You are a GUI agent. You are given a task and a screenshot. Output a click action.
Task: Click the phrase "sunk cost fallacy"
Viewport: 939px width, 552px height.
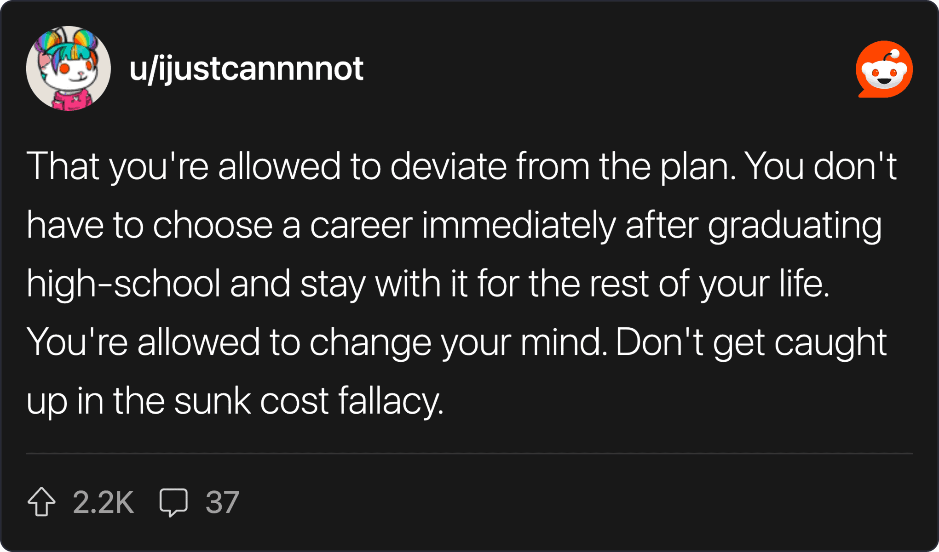click(x=308, y=400)
